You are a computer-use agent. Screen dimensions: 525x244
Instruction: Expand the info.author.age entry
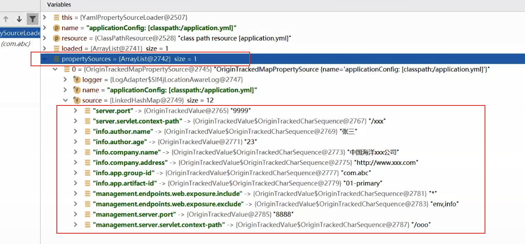point(75,142)
